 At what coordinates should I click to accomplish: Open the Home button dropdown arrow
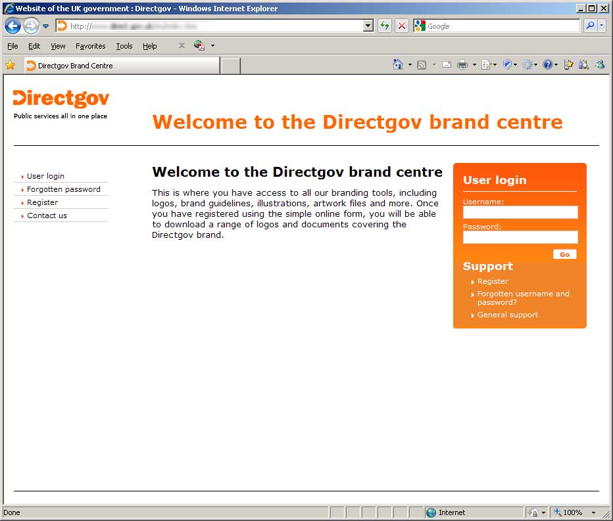pos(410,65)
